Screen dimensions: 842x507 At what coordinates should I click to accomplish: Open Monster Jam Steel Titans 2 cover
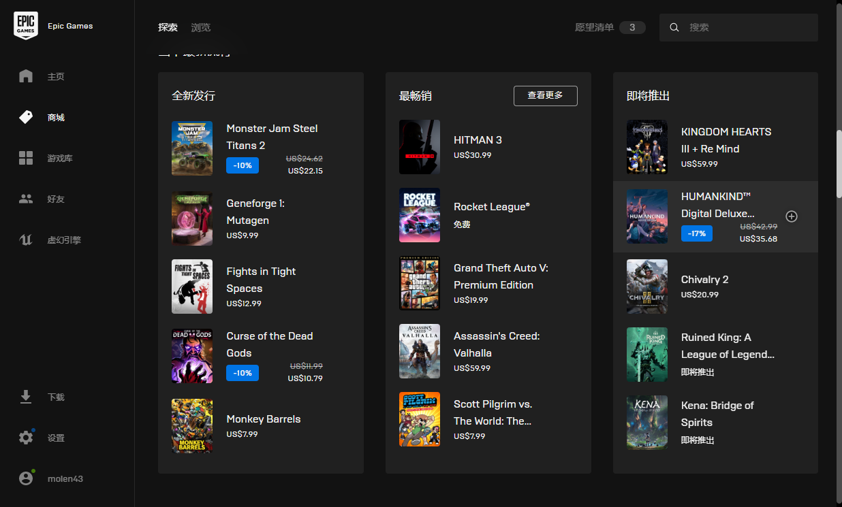click(x=192, y=148)
